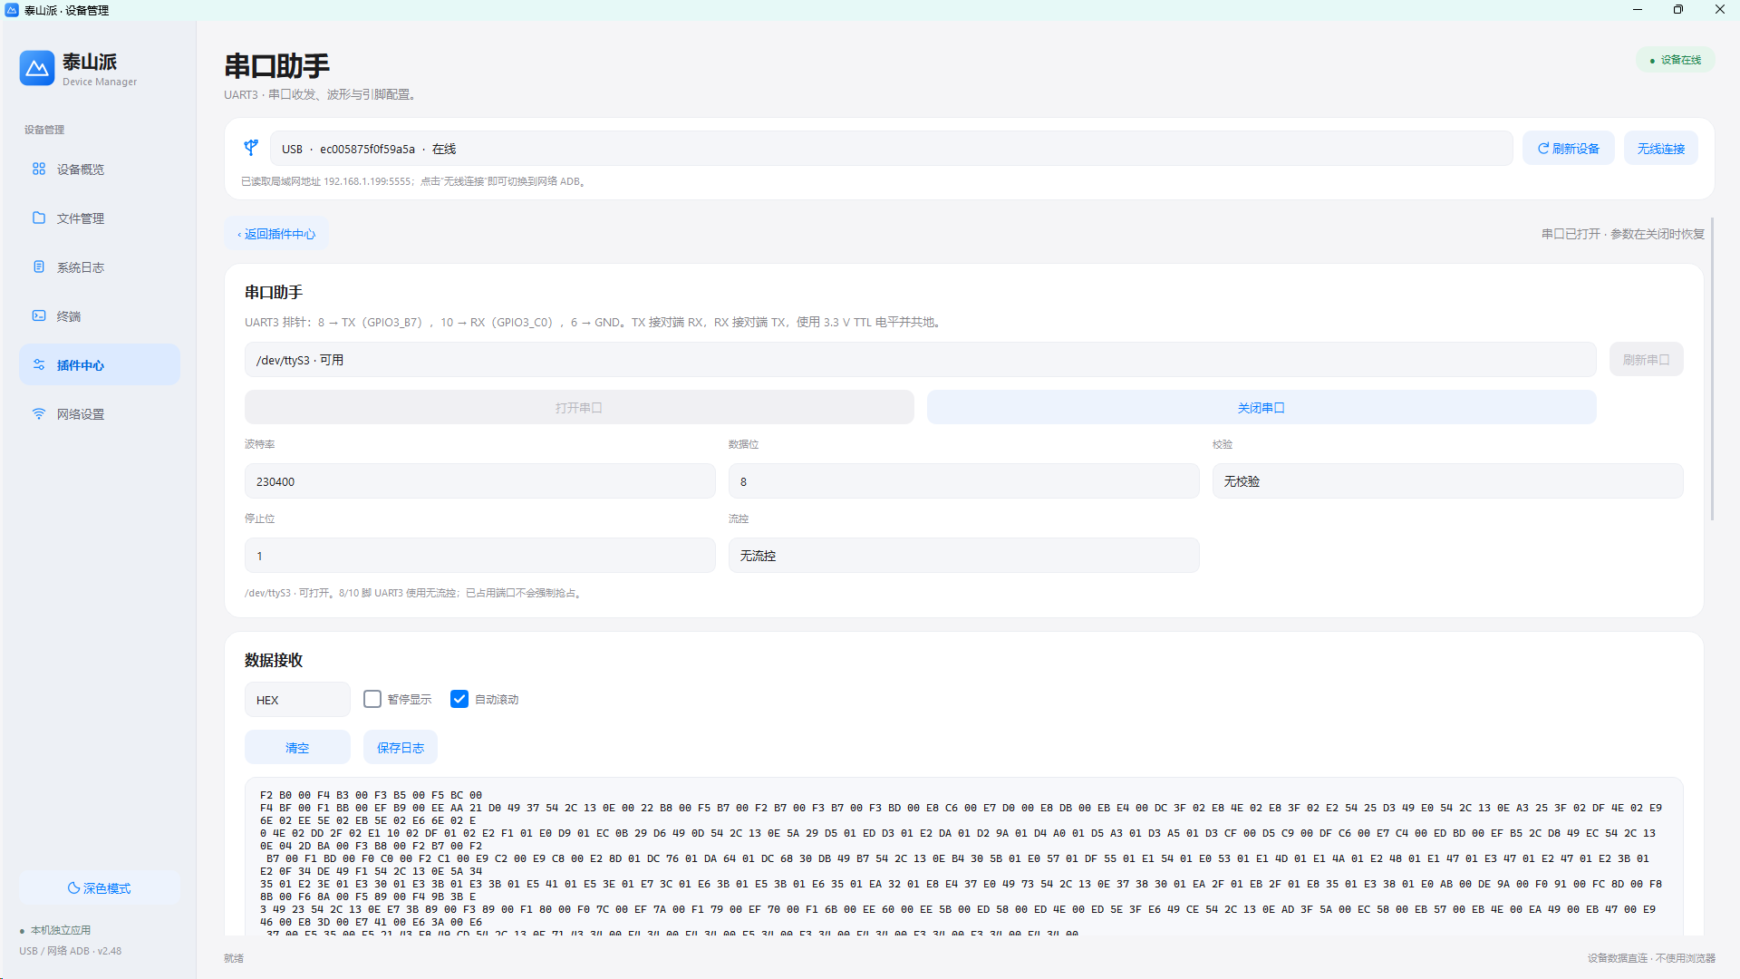This screenshot has height=979, width=1740.
Task: Click the 插件中心 sliders icon
Action: point(39,364)
